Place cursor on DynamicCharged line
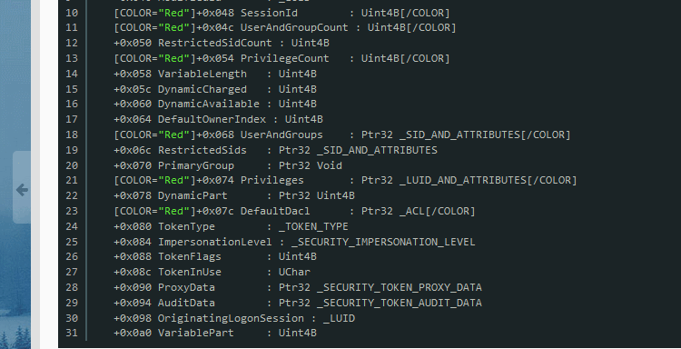681x349 pixels. pyautogui.click(x=215, y=89)
